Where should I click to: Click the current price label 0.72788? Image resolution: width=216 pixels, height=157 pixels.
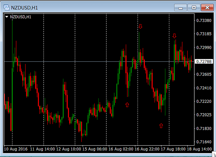click(204, 61)
